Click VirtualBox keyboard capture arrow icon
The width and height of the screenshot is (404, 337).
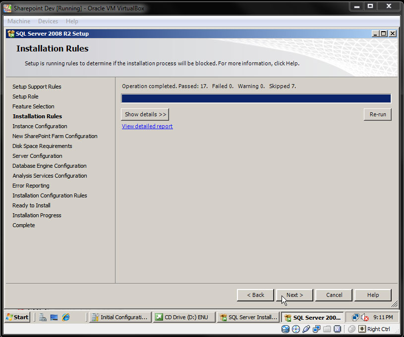(362, 329)
